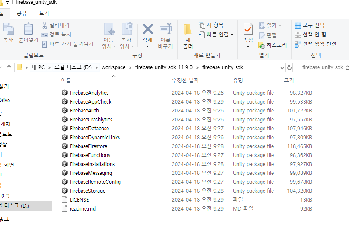
Task: Click the History (히스토리) icon
Action: 262,45
